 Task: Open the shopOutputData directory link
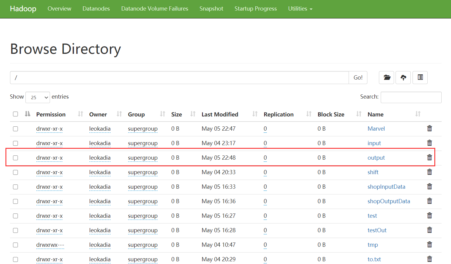pos(389,201)
